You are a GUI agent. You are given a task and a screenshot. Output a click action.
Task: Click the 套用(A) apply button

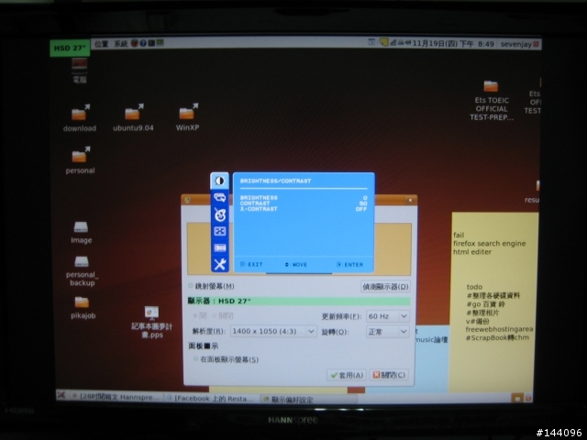click(x=347, y=375)
